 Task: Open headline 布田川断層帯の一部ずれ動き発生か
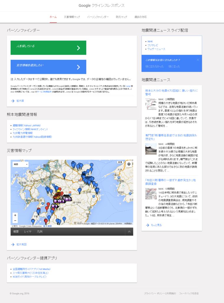[170, 182]
